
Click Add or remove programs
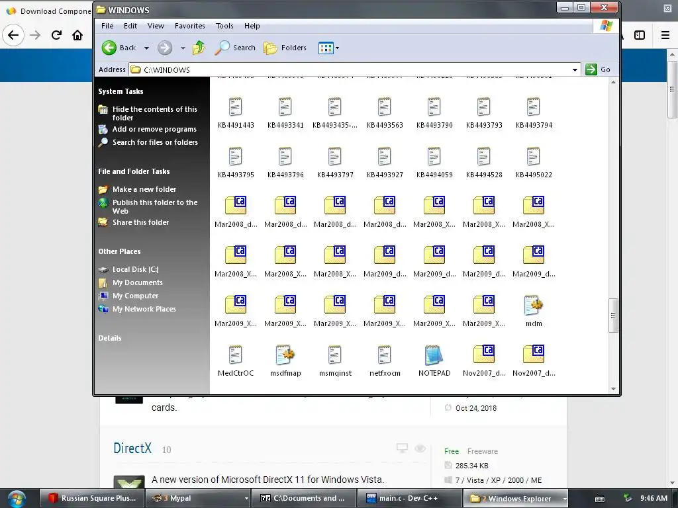point(154,129)
